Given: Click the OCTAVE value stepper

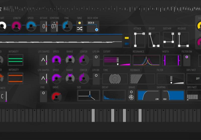Looking at the screenshot, I should (x=44, y=26).
